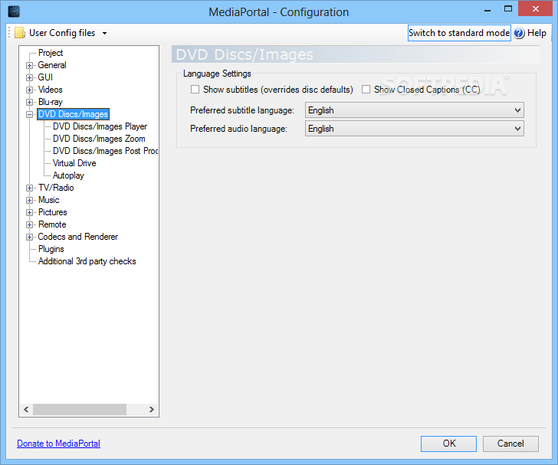Select the Project tree item

coord(51,53)
